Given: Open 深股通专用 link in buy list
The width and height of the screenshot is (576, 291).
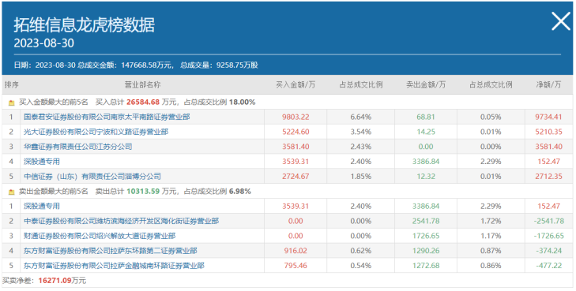Looking at the screenshot, I should [x=42, y=161].
